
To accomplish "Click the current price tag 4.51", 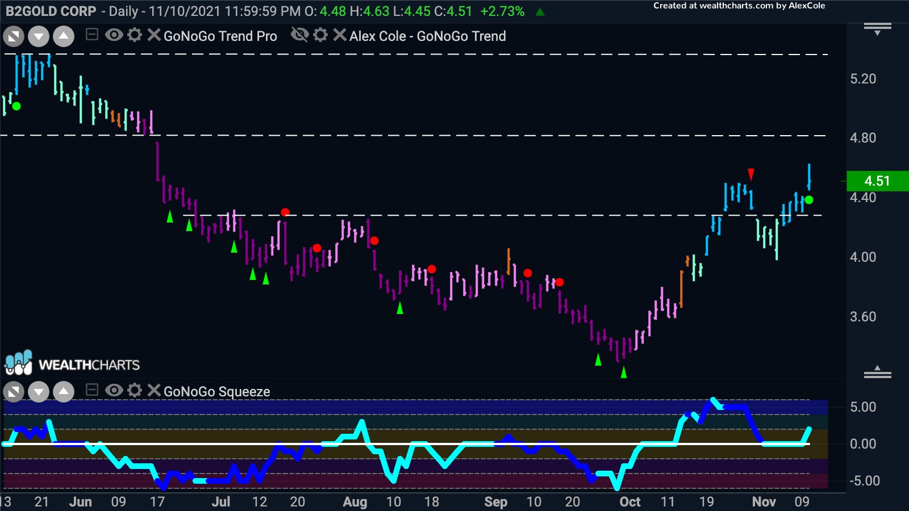I will [878, 181].
